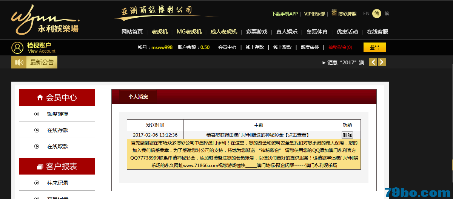This screenshot has height=199, width=453.
Task: Click the yellow message body text
Action: pos(244,154)
